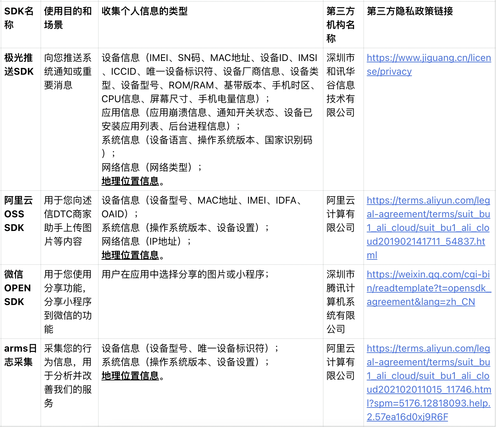Click the '应用信息（应用崩溃信息' line

pos(207,119)
